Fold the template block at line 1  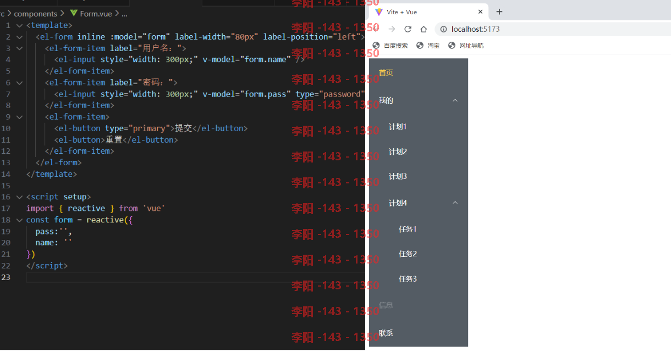tap(19, 25)
